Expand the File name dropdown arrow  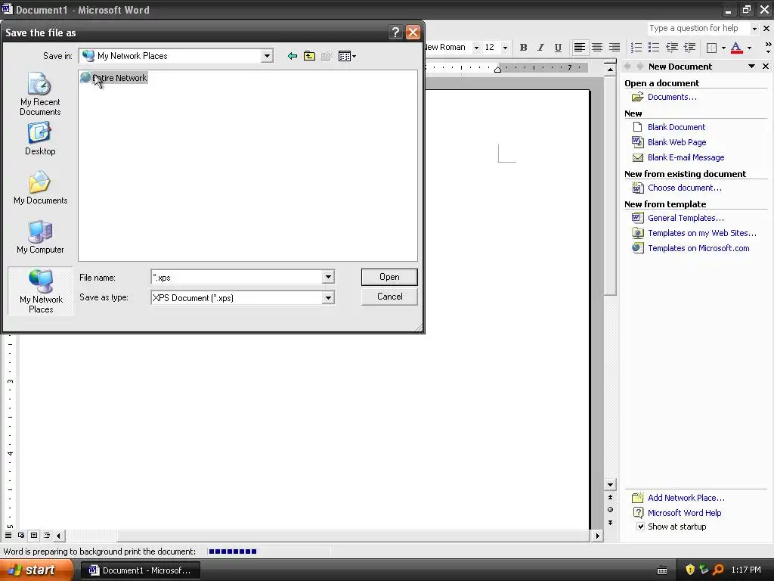click(x=328, y=277)
